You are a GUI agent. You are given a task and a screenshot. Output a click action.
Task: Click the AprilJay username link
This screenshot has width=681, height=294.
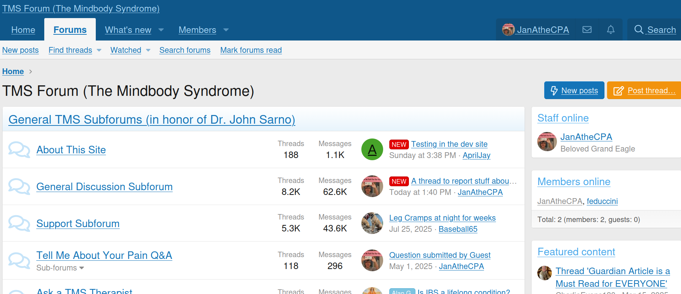pyautogui.click(x=476, y=155)
